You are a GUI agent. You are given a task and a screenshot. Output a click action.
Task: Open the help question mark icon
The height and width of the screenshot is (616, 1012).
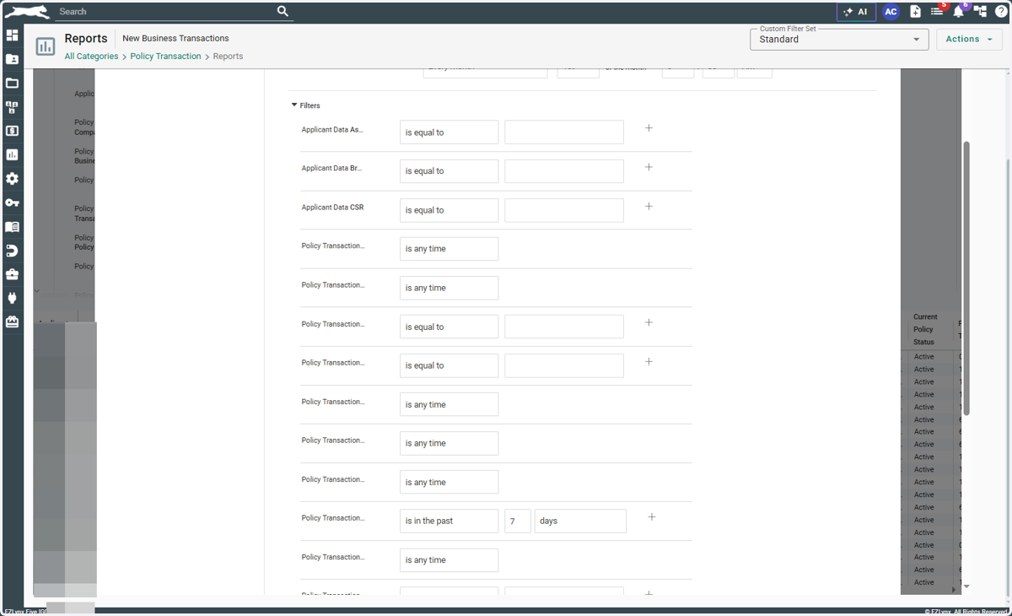1001,12
